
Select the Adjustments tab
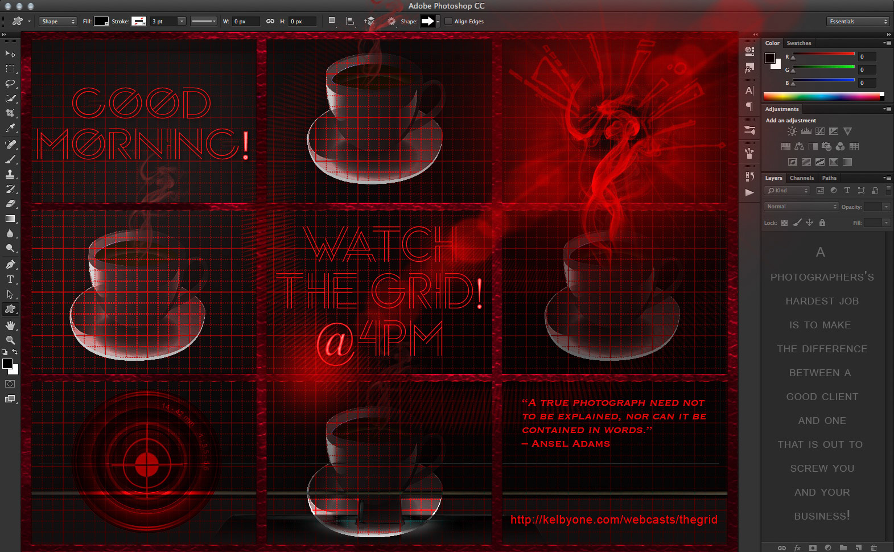pyautogui.click(x=782, y=109)
